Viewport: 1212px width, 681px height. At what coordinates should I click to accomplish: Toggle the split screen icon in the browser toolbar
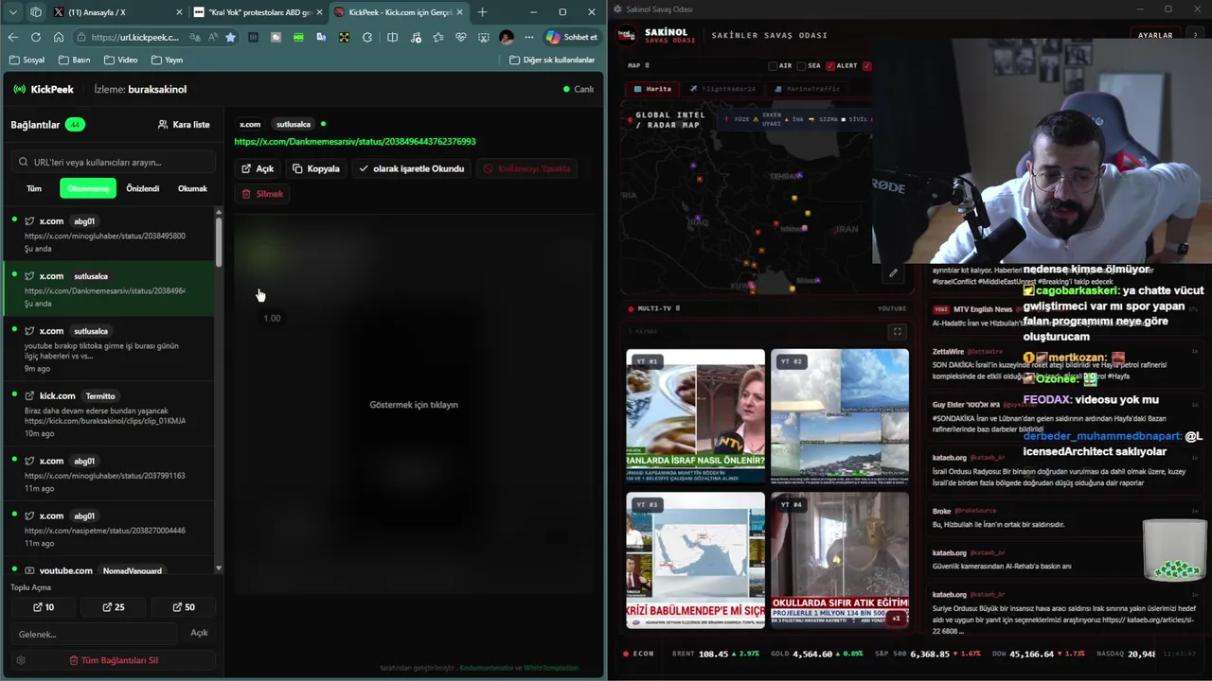click(392, 37)
